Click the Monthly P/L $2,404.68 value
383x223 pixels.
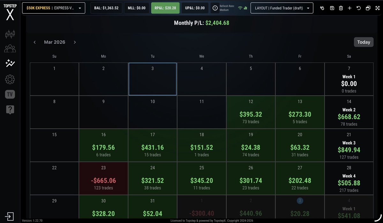[217, 23]
